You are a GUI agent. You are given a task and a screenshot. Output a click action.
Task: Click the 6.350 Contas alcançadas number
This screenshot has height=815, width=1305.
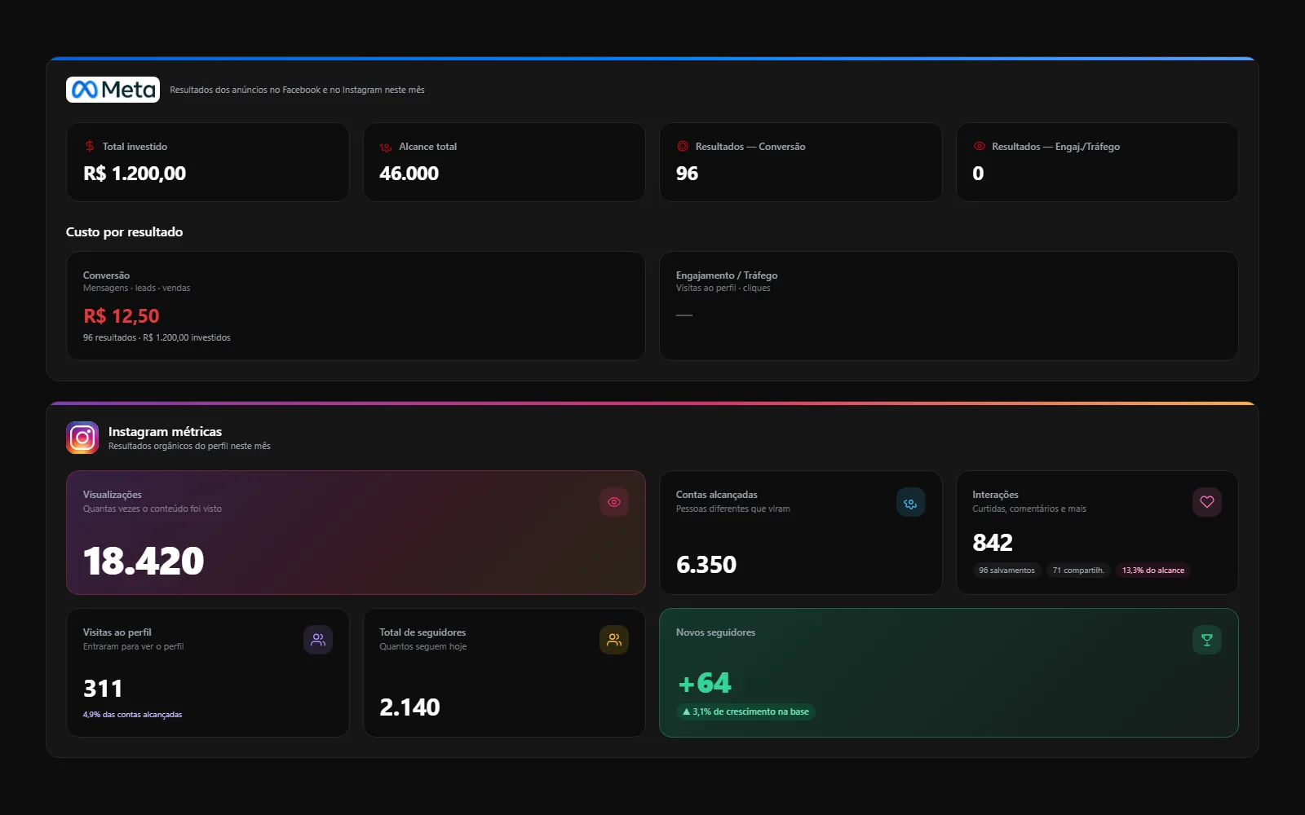click(706, 565)
